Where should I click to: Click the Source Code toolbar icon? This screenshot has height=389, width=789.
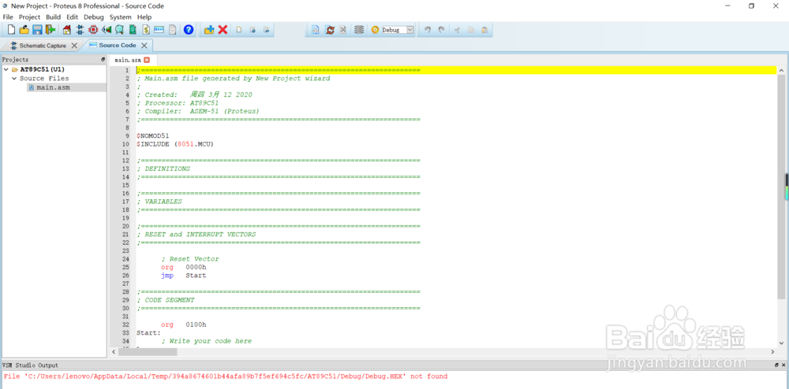tap(159, 30)
